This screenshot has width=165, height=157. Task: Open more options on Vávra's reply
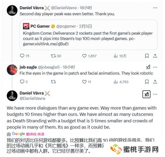155,94
